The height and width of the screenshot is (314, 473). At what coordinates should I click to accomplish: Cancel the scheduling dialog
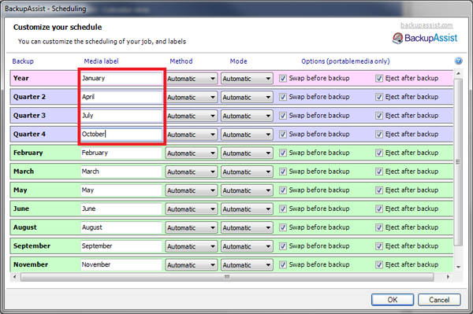(439, 300)
